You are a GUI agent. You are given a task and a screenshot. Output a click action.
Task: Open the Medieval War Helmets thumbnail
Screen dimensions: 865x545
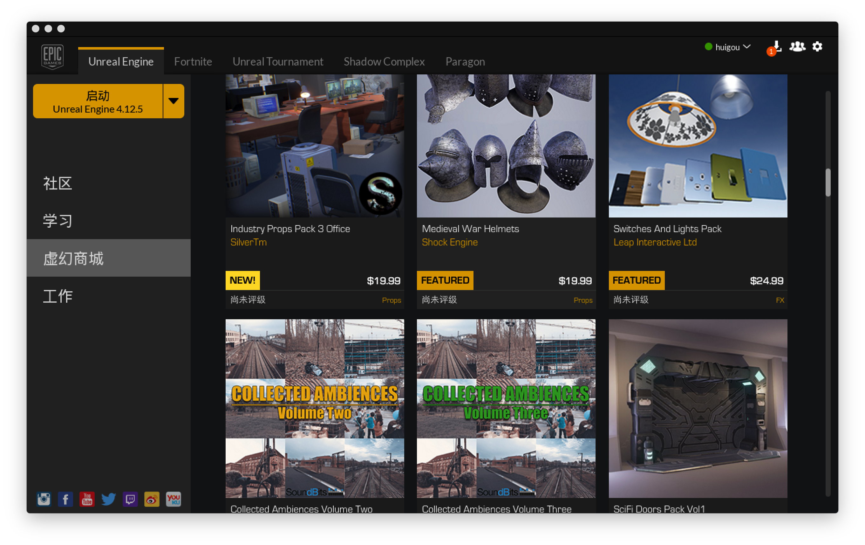coord(506,146)
